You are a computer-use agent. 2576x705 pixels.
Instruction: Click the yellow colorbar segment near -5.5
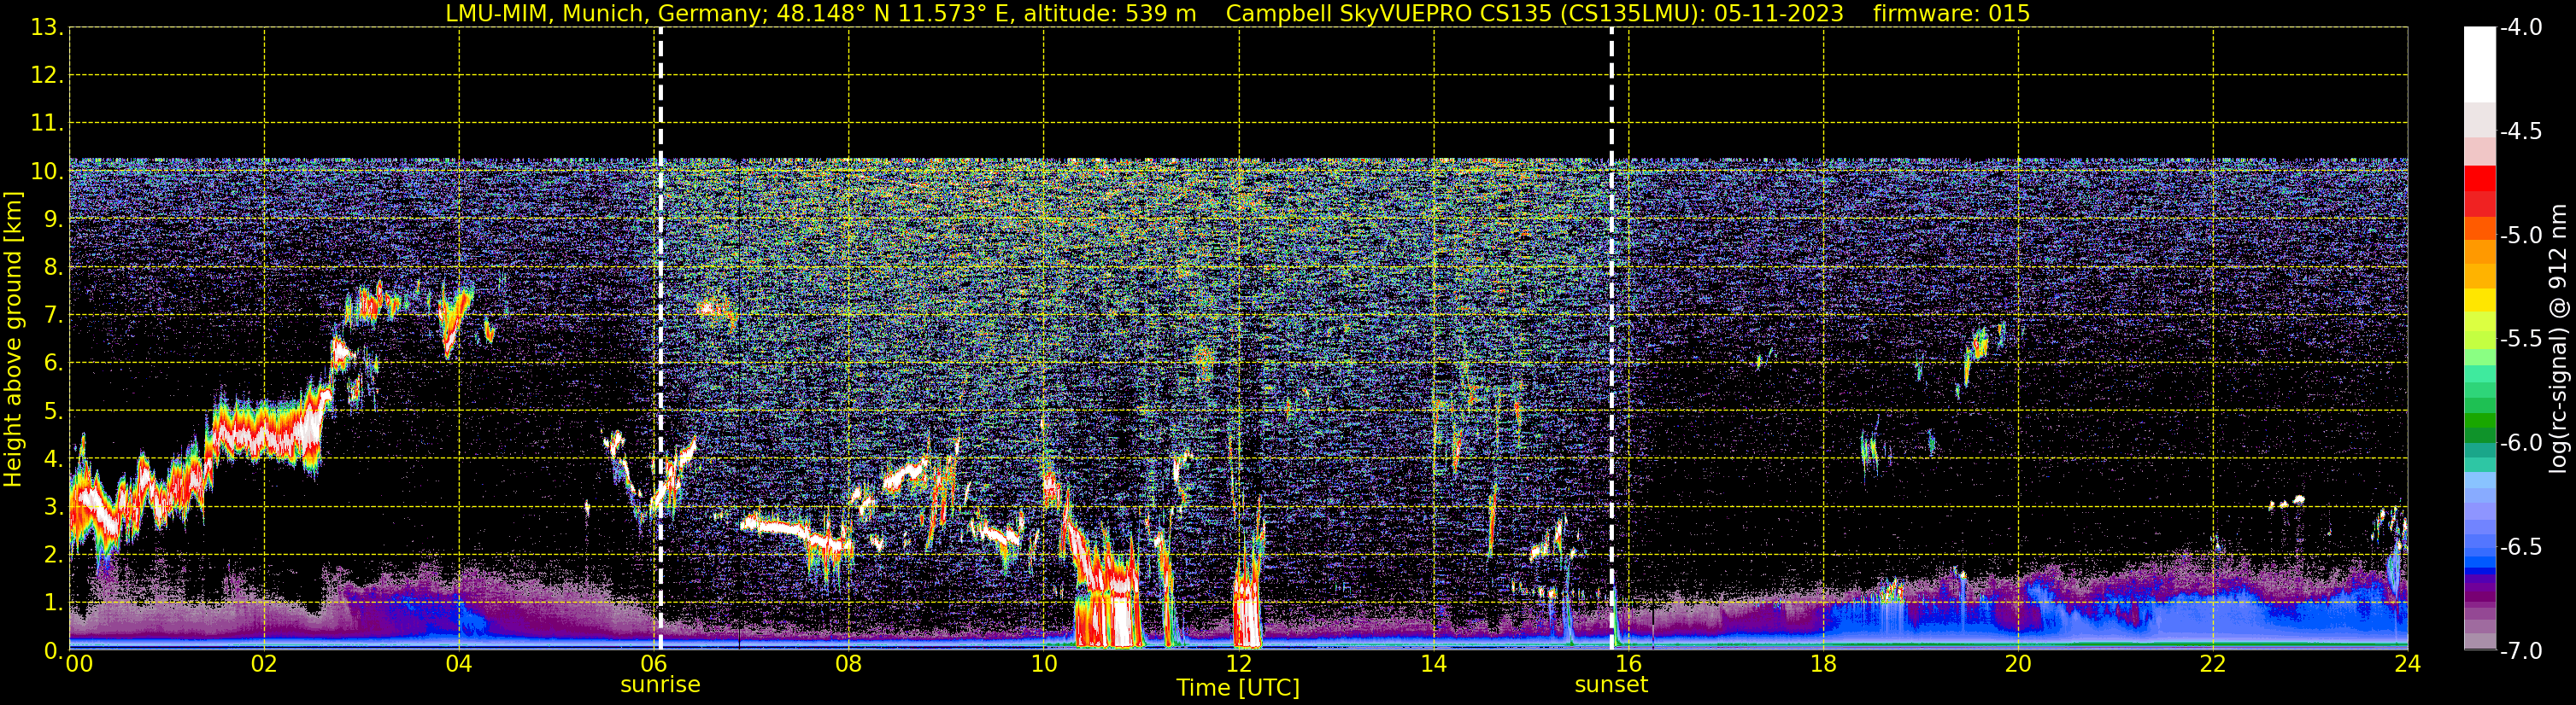[x=2480, y=300]
